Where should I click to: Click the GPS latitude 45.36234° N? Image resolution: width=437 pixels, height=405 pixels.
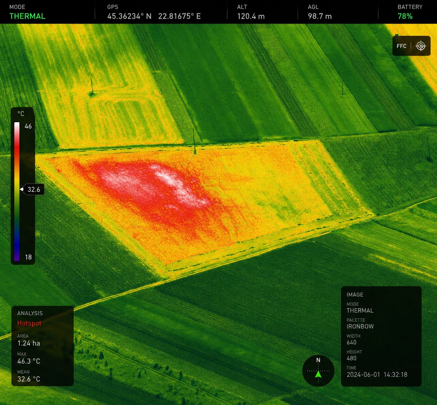click(129, 16)
